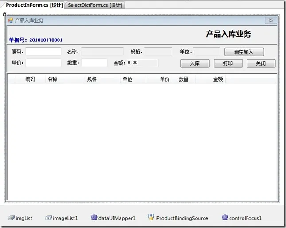Image resolution: width=286 pixels, height=228 pixels.
Task: Open the SelectDictForm.cs [设计] tab
Action: 95,5
